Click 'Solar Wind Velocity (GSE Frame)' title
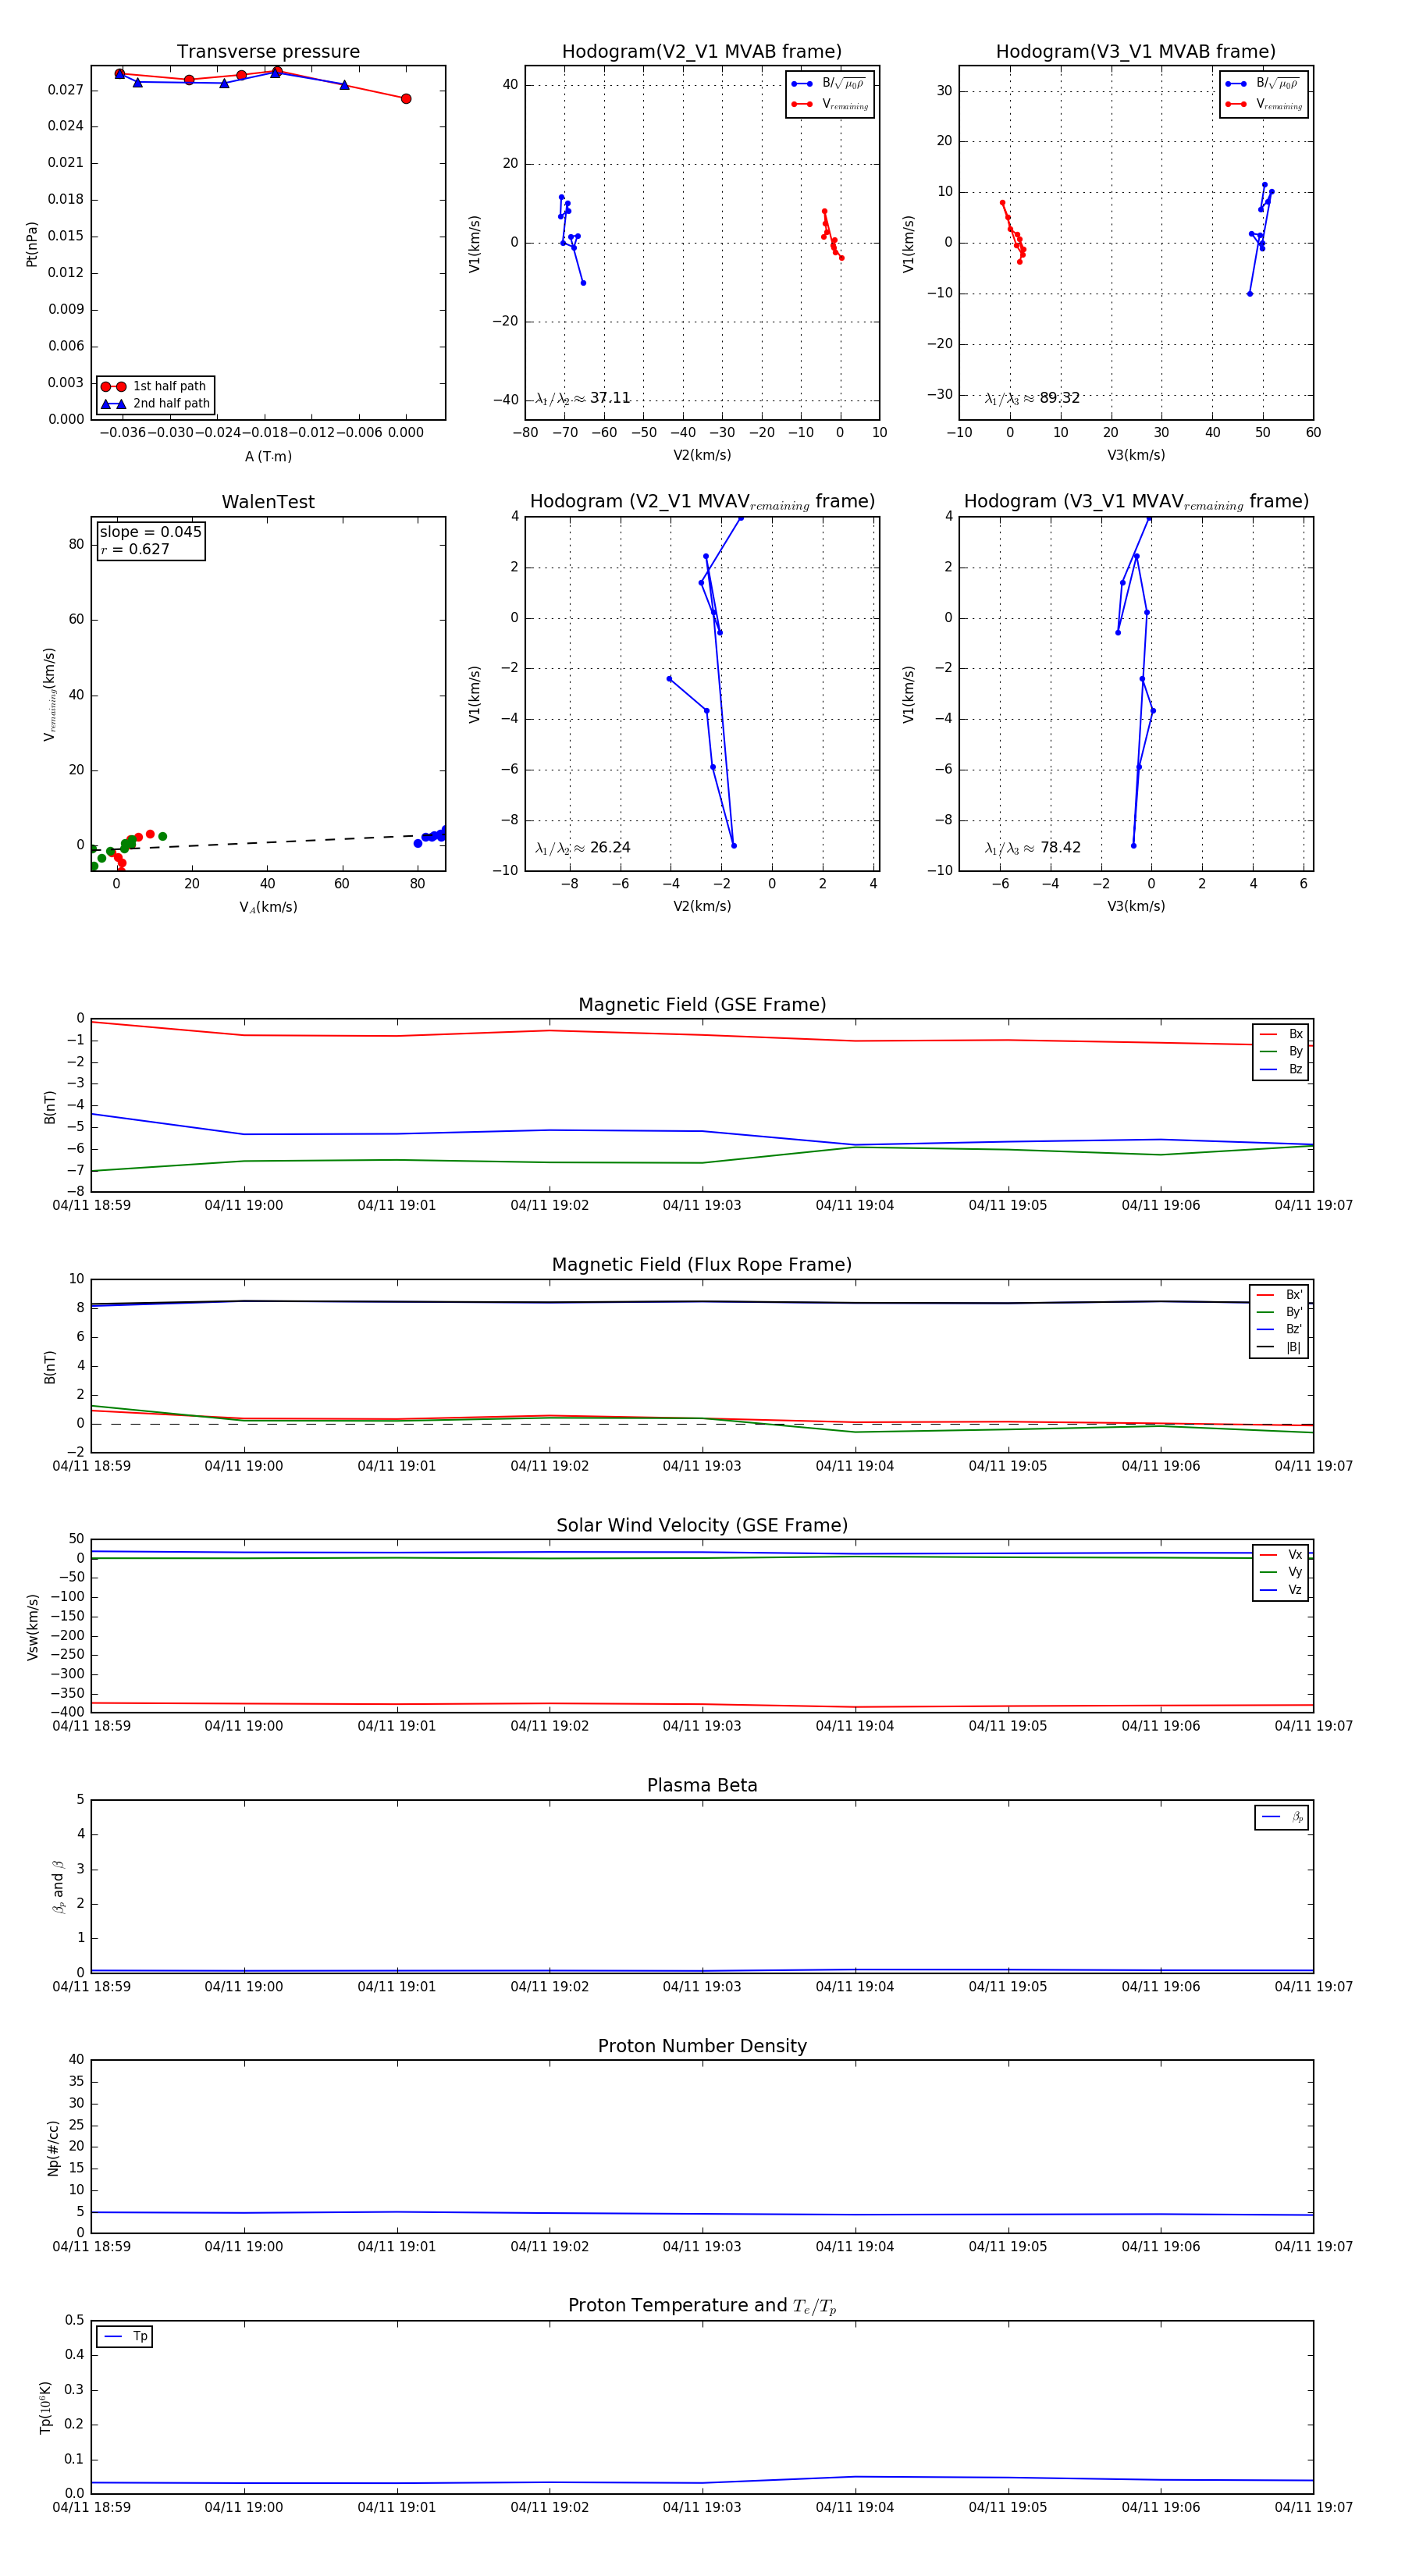The height and width of the screenshot is (2576, 1405). (702, 1525)
